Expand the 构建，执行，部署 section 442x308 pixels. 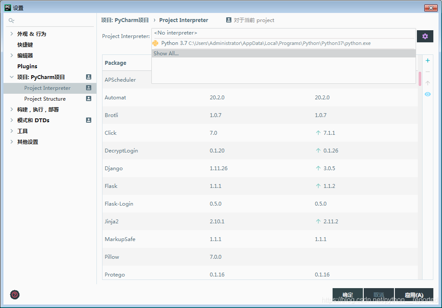click(12, 109)
